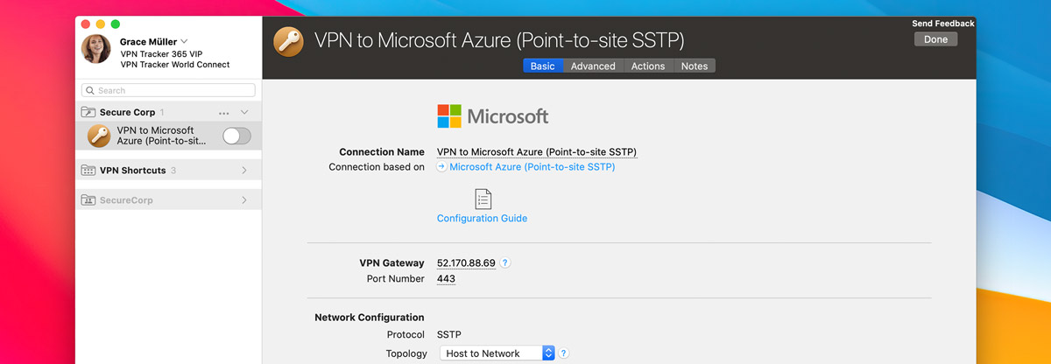Screen dimensions: 1051x364
Task: Click the Microsoft logo icon
Action: [x=448, y=116]
